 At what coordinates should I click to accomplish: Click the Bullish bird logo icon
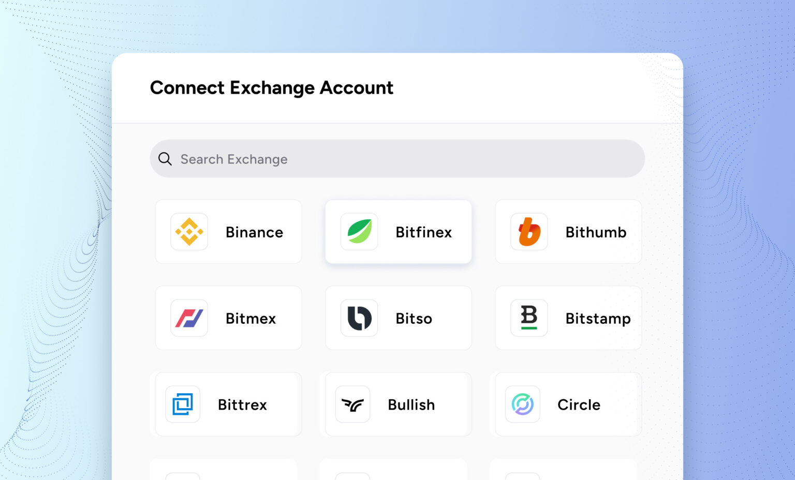coord(352,404)
